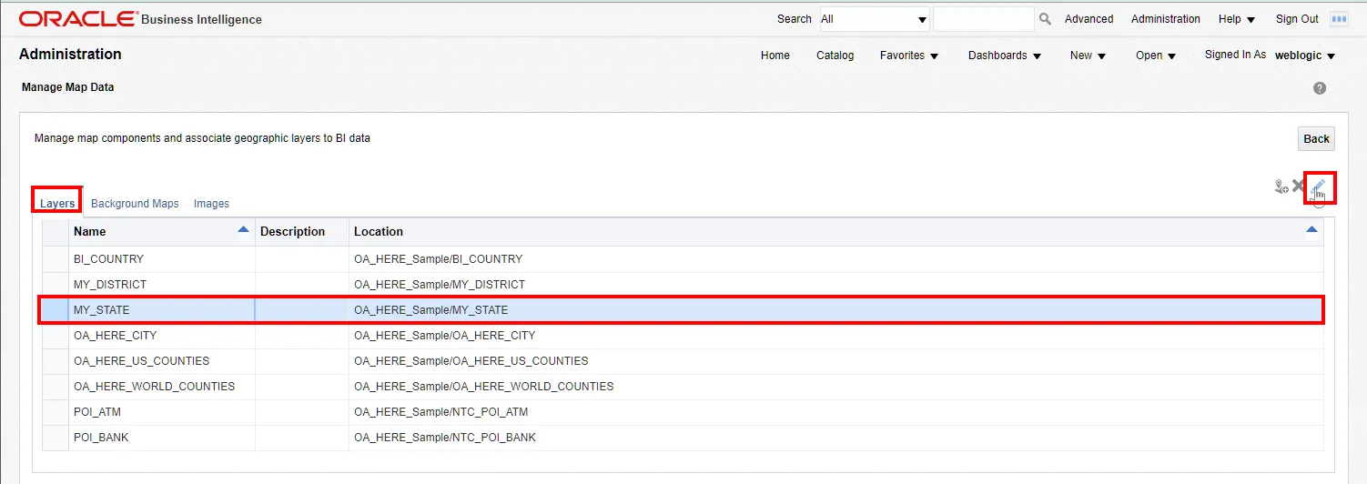Edit the selected layer with pencil icon
The height and width of the screenshot is (484, 1367).
(1319, 187)
